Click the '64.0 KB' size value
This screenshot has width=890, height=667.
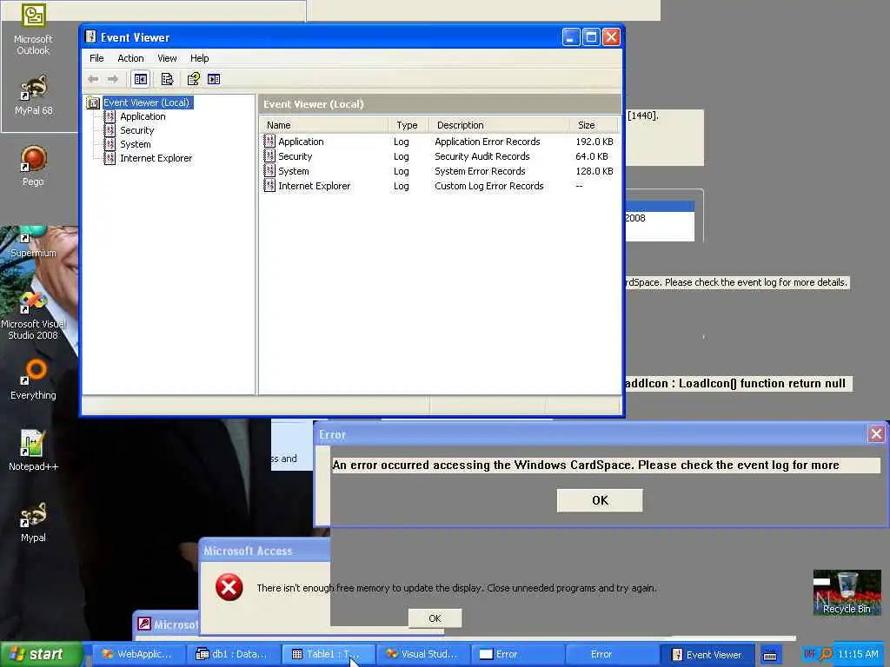coord(591,156)
